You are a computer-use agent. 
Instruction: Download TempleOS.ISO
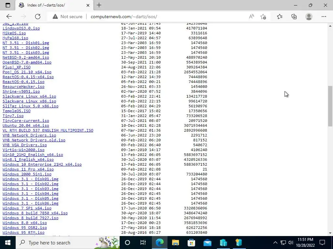point(17,111)
